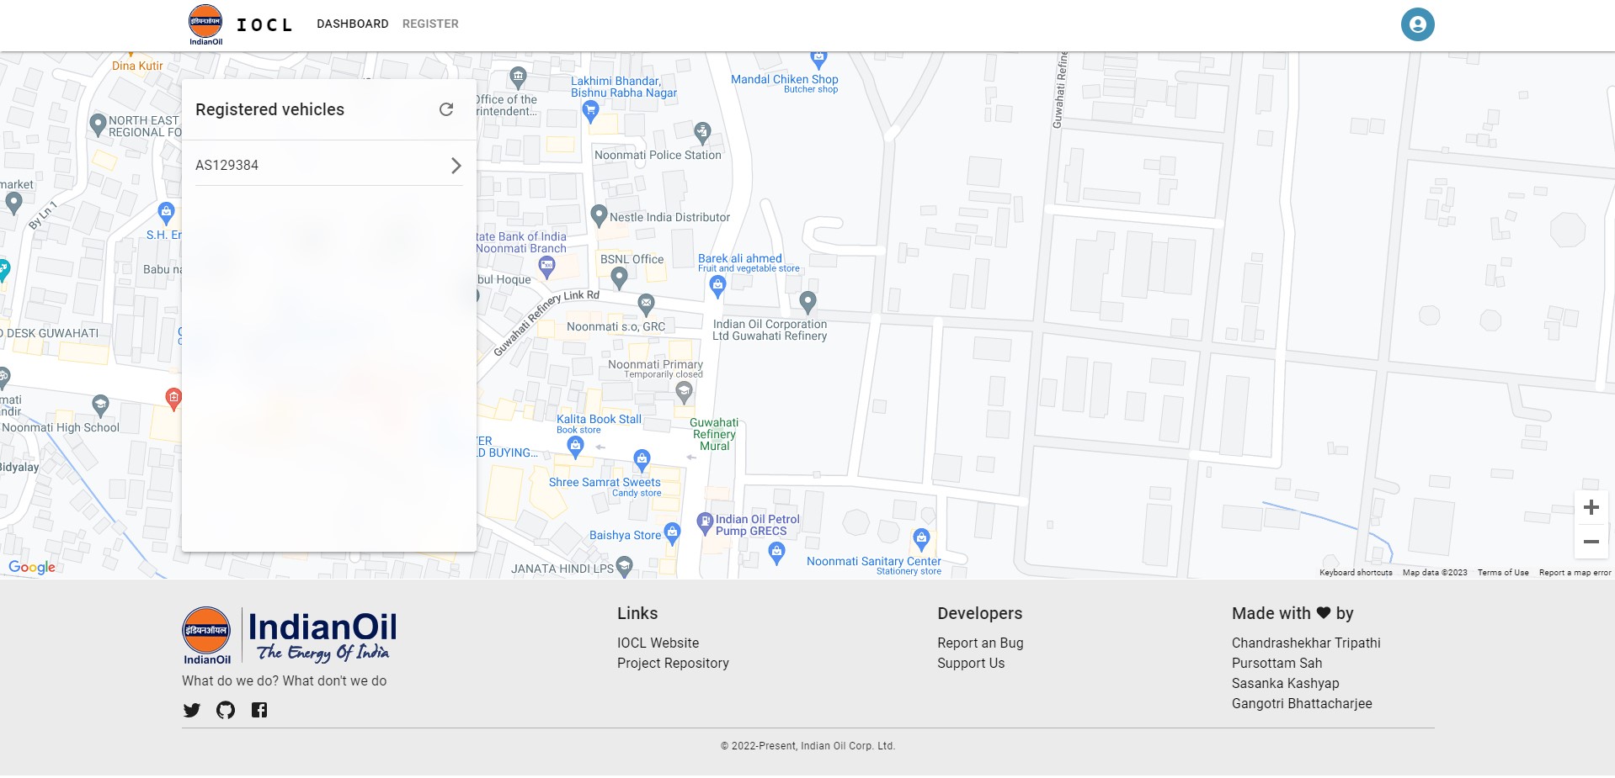Click the red hospital marker pin
Screen dimensions: 1615x778
click(x=173, y=399)
